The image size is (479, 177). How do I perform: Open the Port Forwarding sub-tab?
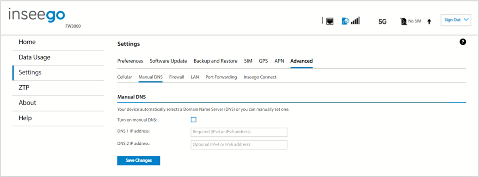pyautogui.click(x=221, y=77)
